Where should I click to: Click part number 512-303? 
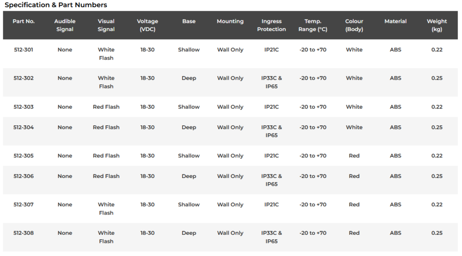[x=23, y=107]
